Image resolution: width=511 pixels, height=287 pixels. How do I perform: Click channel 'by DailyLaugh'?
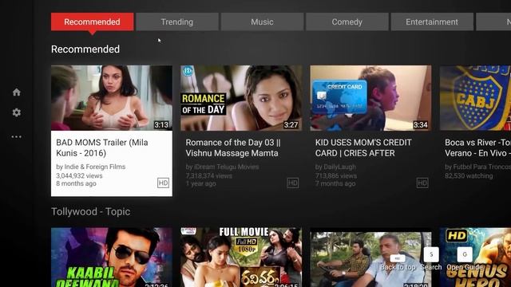click(335, 167)
